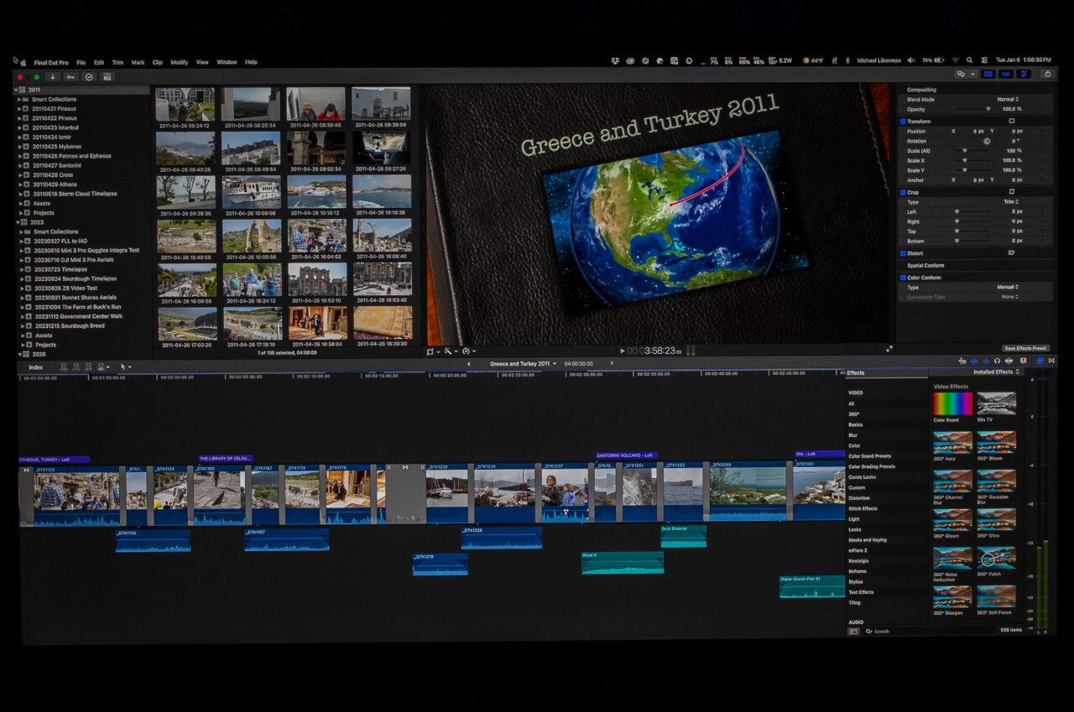Click the timeline Index button
Viewport: 1074px width, 712px height.
(35, 367)
